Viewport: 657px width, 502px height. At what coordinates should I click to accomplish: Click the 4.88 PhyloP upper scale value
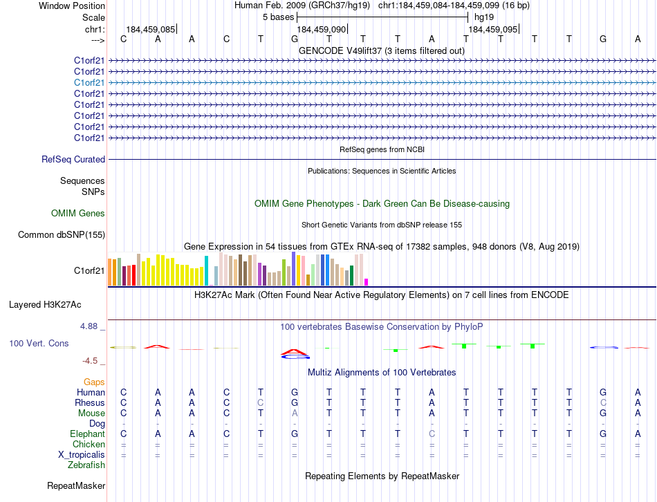[x=89, y=326]
